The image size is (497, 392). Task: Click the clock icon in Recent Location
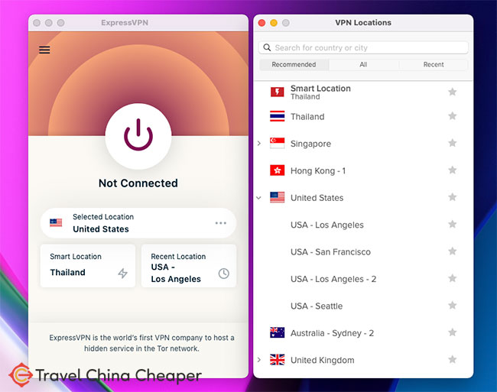[224, 274]
